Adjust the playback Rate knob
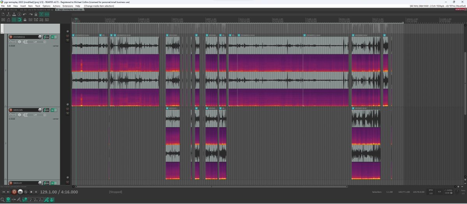 (x=457, y=191)
